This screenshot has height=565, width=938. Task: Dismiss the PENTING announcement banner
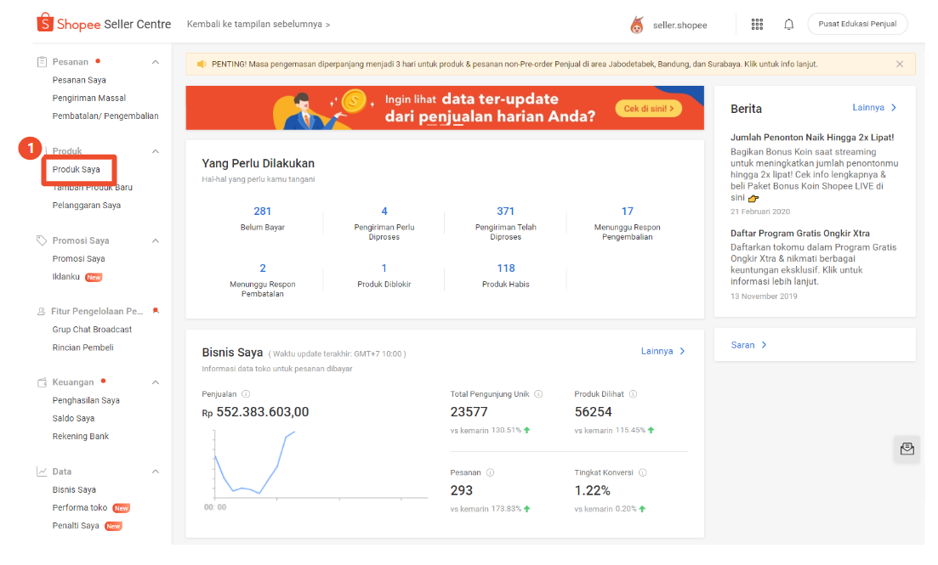click(900, 64)
